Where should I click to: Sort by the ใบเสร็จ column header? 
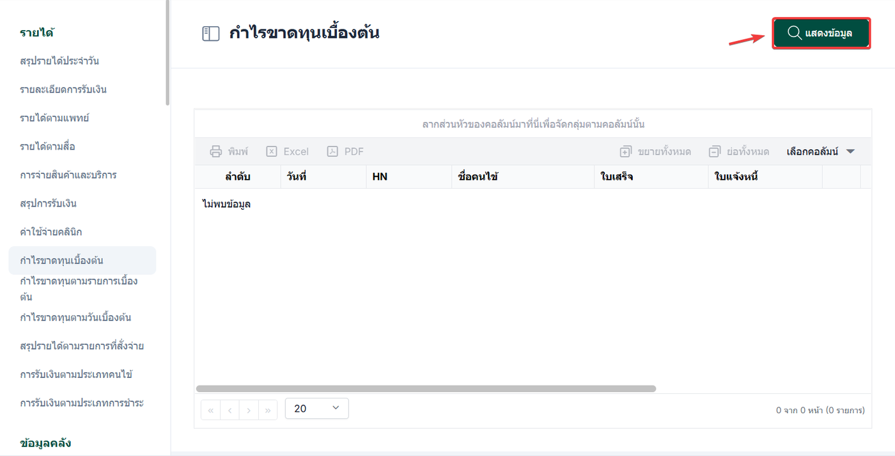click(x=651, y=177)
